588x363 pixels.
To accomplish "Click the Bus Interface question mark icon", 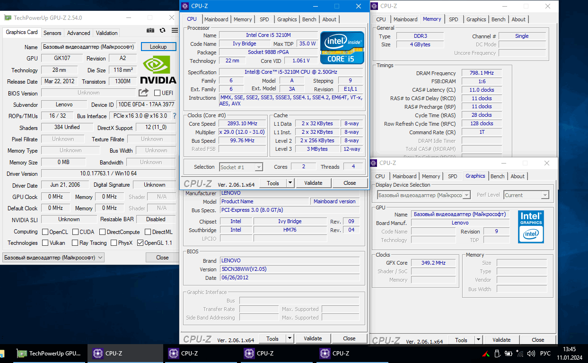I will point(175,116).
